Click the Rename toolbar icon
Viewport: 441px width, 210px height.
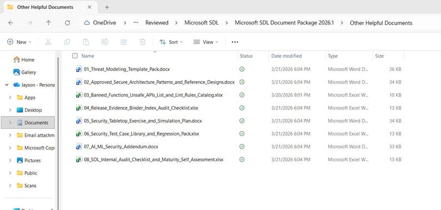[104, 42]
